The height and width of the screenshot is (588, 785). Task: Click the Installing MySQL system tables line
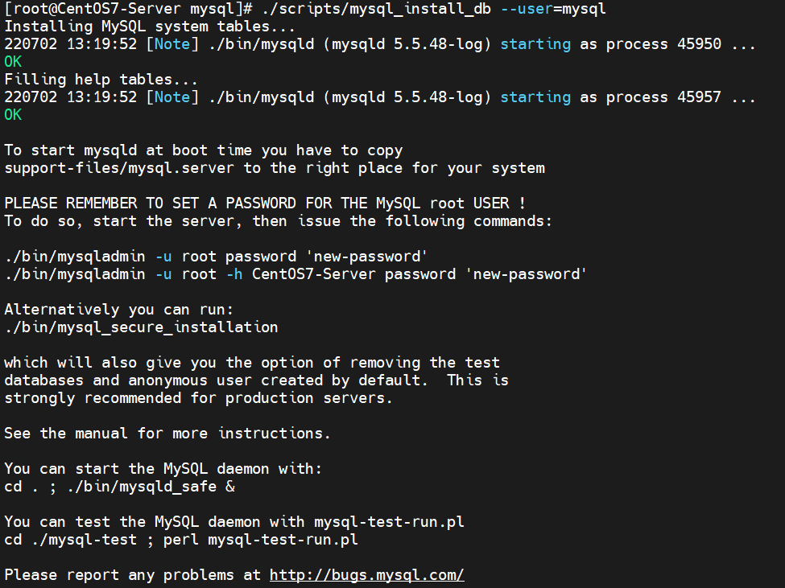(150, 27)
